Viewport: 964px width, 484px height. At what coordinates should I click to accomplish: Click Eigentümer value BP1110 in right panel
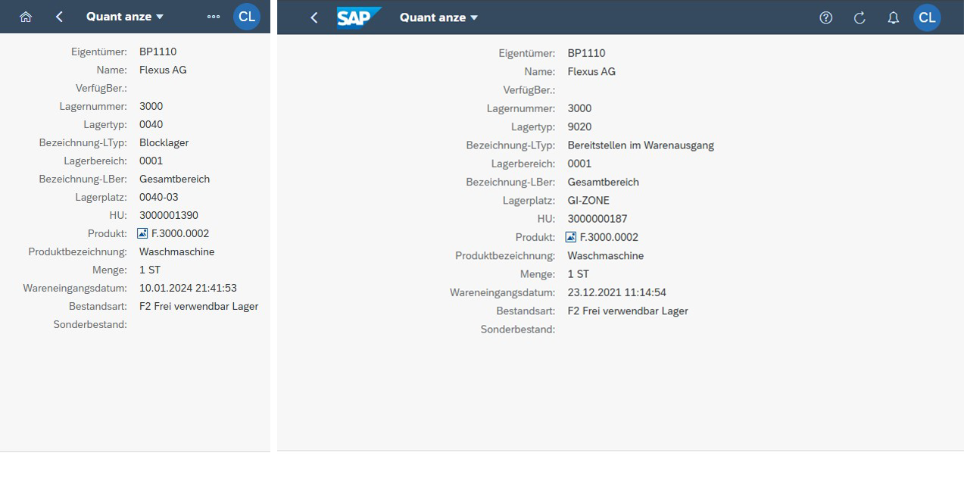point(587,53)
